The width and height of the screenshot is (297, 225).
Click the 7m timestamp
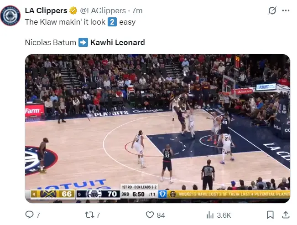(137, 10)
